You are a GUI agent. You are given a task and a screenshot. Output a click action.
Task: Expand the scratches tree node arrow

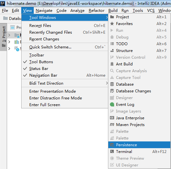[9, 48]
